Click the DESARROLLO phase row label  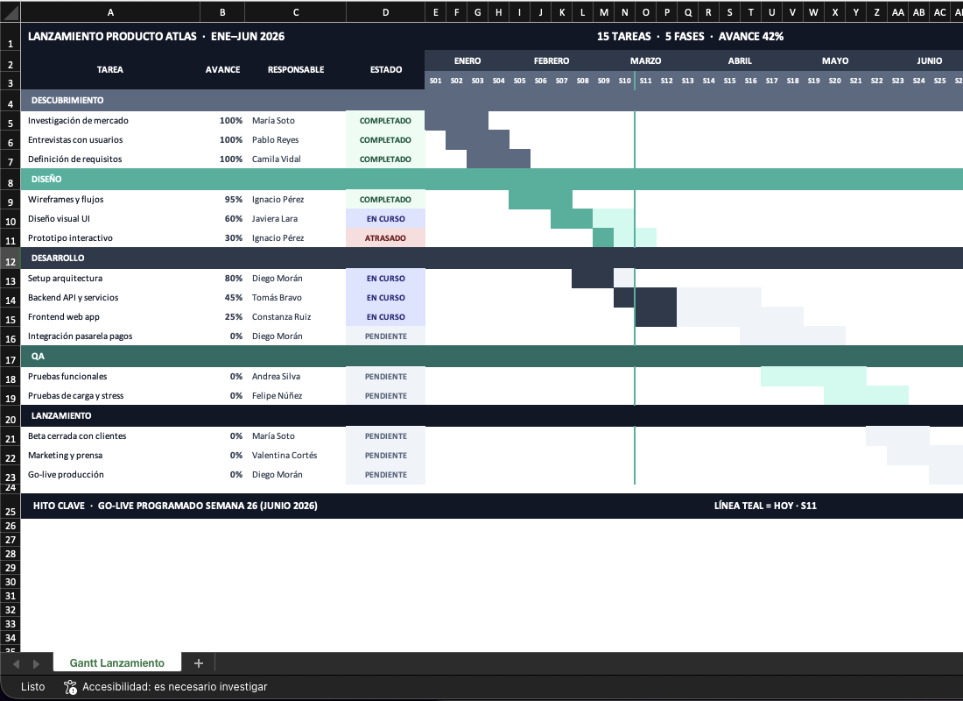point(58,258)
